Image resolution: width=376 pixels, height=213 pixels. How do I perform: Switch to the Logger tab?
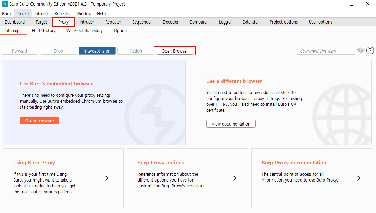[x=225, y=22]
